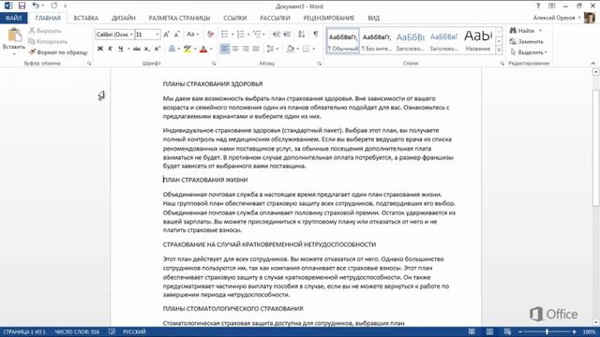Click the vertical scrollbar thumb

click(596, 149)
